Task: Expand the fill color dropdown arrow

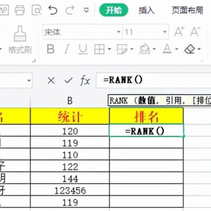Action: pos(155,49)
